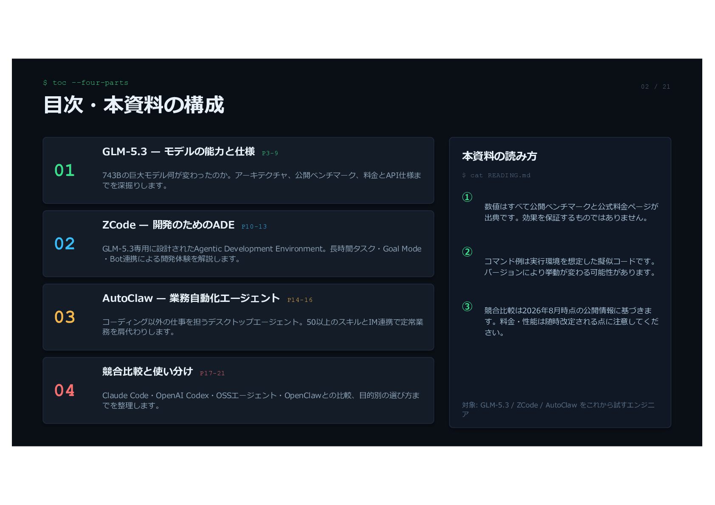Select heading "GLM-5.3 — モデルの能力と仕様"

(x=178, y=151)
